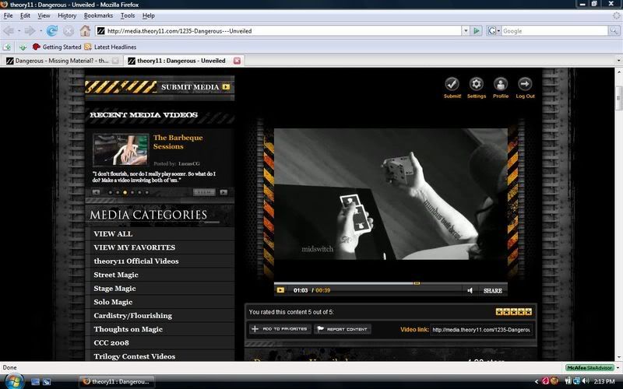Show next recent media video
623x389 pixels.
click(x=224, y=192)
